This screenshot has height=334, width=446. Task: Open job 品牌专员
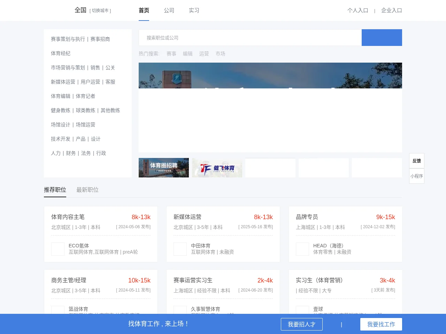tap(307, 217)
